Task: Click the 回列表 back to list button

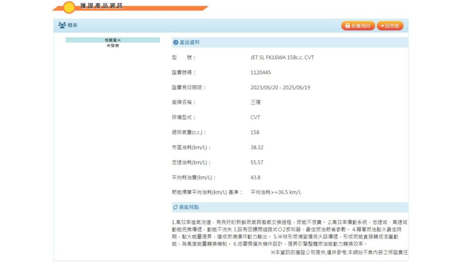Action: (390, 26)
